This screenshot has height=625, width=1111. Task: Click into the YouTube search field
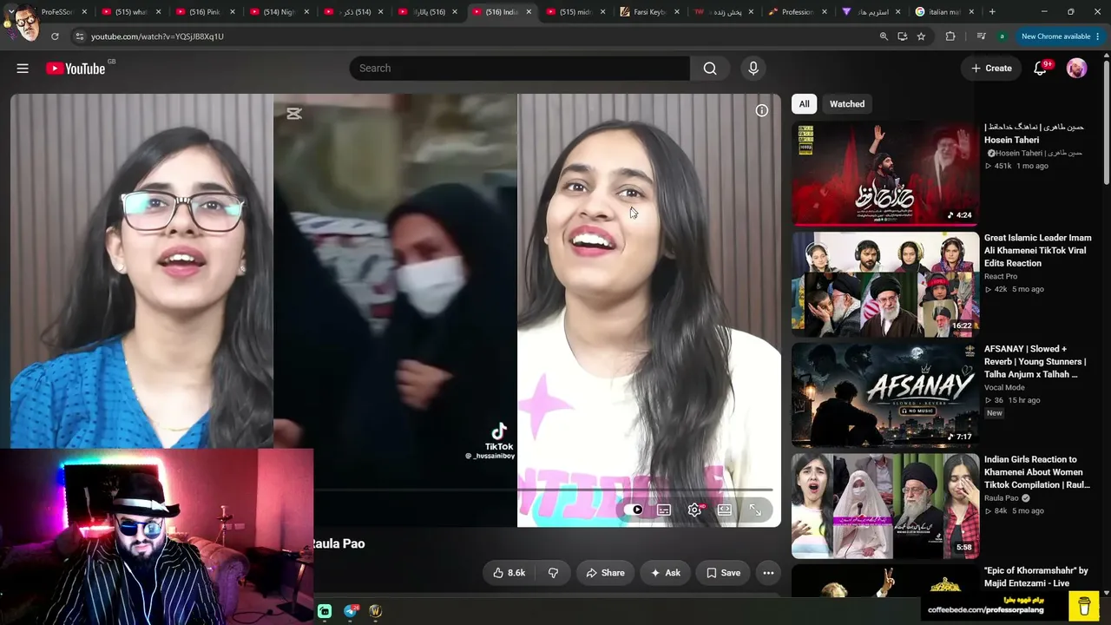pos(519,69)
